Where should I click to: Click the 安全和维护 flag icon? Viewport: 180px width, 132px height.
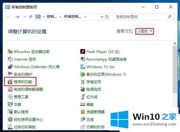coord(10,74)
